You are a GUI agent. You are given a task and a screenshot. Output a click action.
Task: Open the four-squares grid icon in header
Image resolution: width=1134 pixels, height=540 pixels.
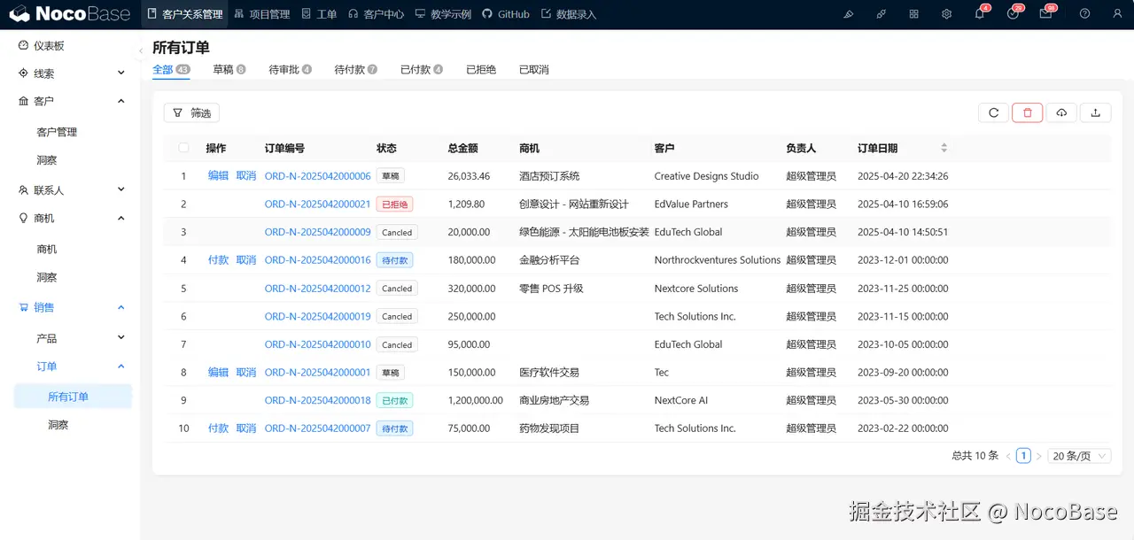click(x=913, y=14)
